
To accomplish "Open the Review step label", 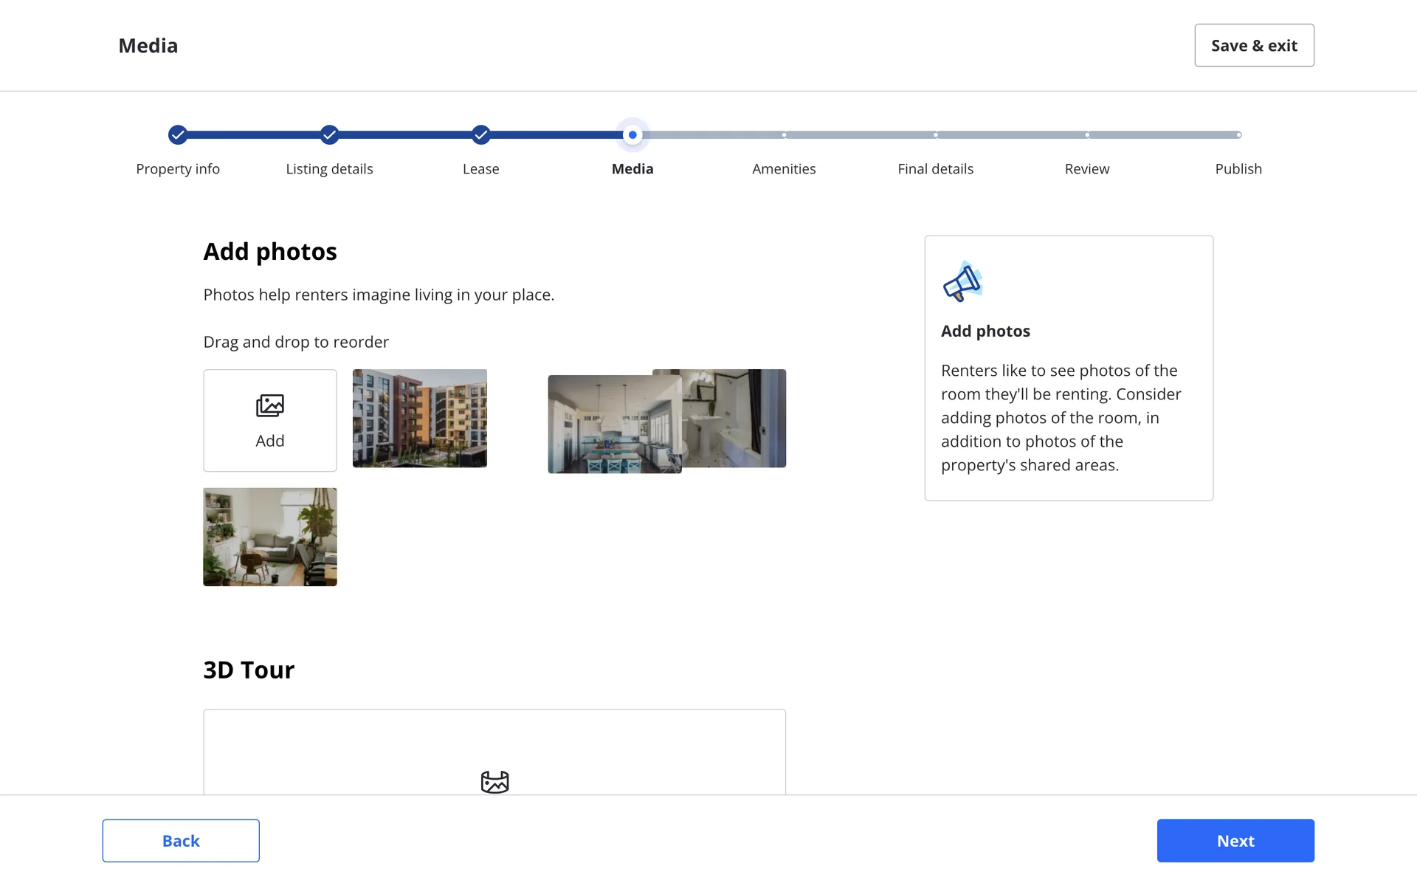I will [1086, 169].
